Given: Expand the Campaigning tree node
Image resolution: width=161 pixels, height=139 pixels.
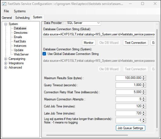Looking at the screenshot, I should [x=6, y=59].
